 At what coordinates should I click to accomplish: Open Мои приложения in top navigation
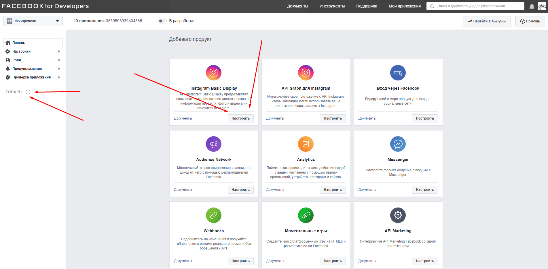point(404,6)
